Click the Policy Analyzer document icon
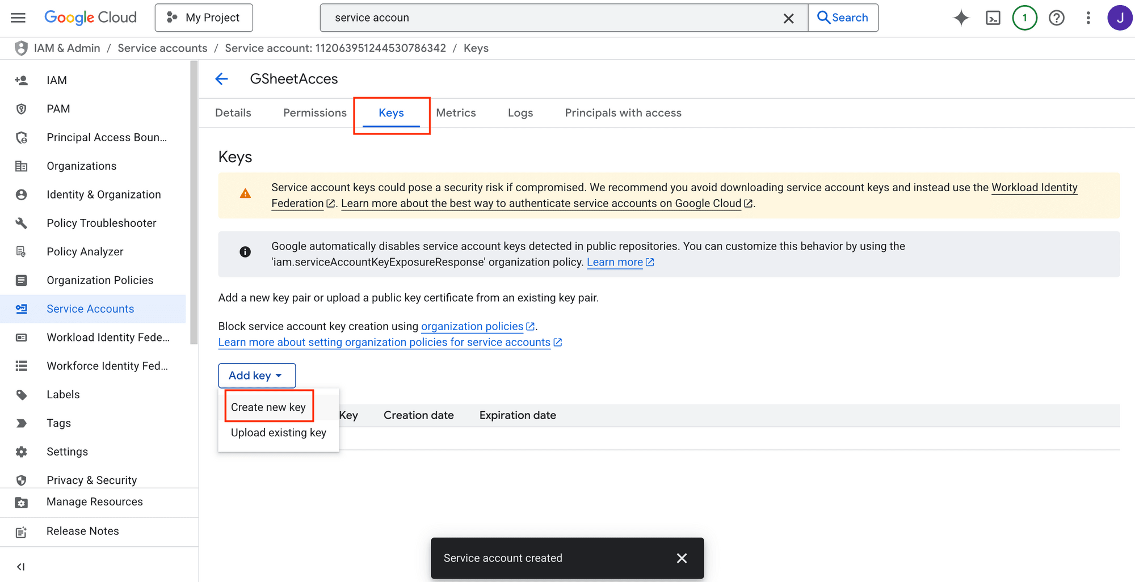Image resolution: width=1135 pixels, height=582 pixels. click(22, 252)
